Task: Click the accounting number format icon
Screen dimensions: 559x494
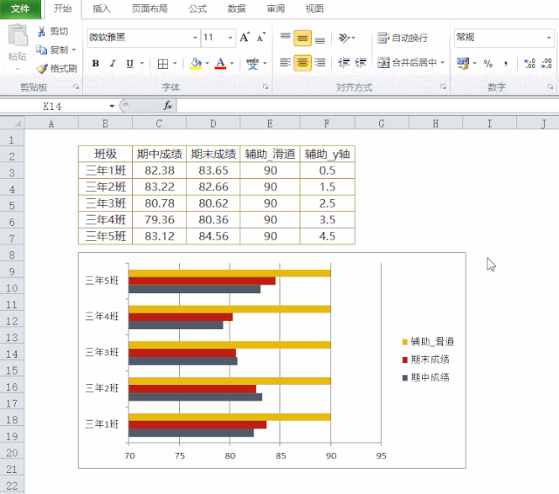Action: pos(463,64)
